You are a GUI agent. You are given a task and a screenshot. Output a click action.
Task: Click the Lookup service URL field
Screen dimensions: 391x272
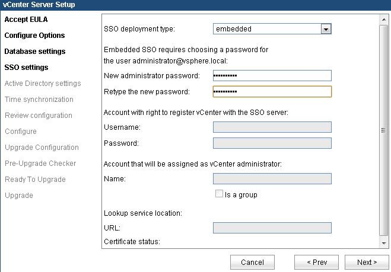coord(272,228)
